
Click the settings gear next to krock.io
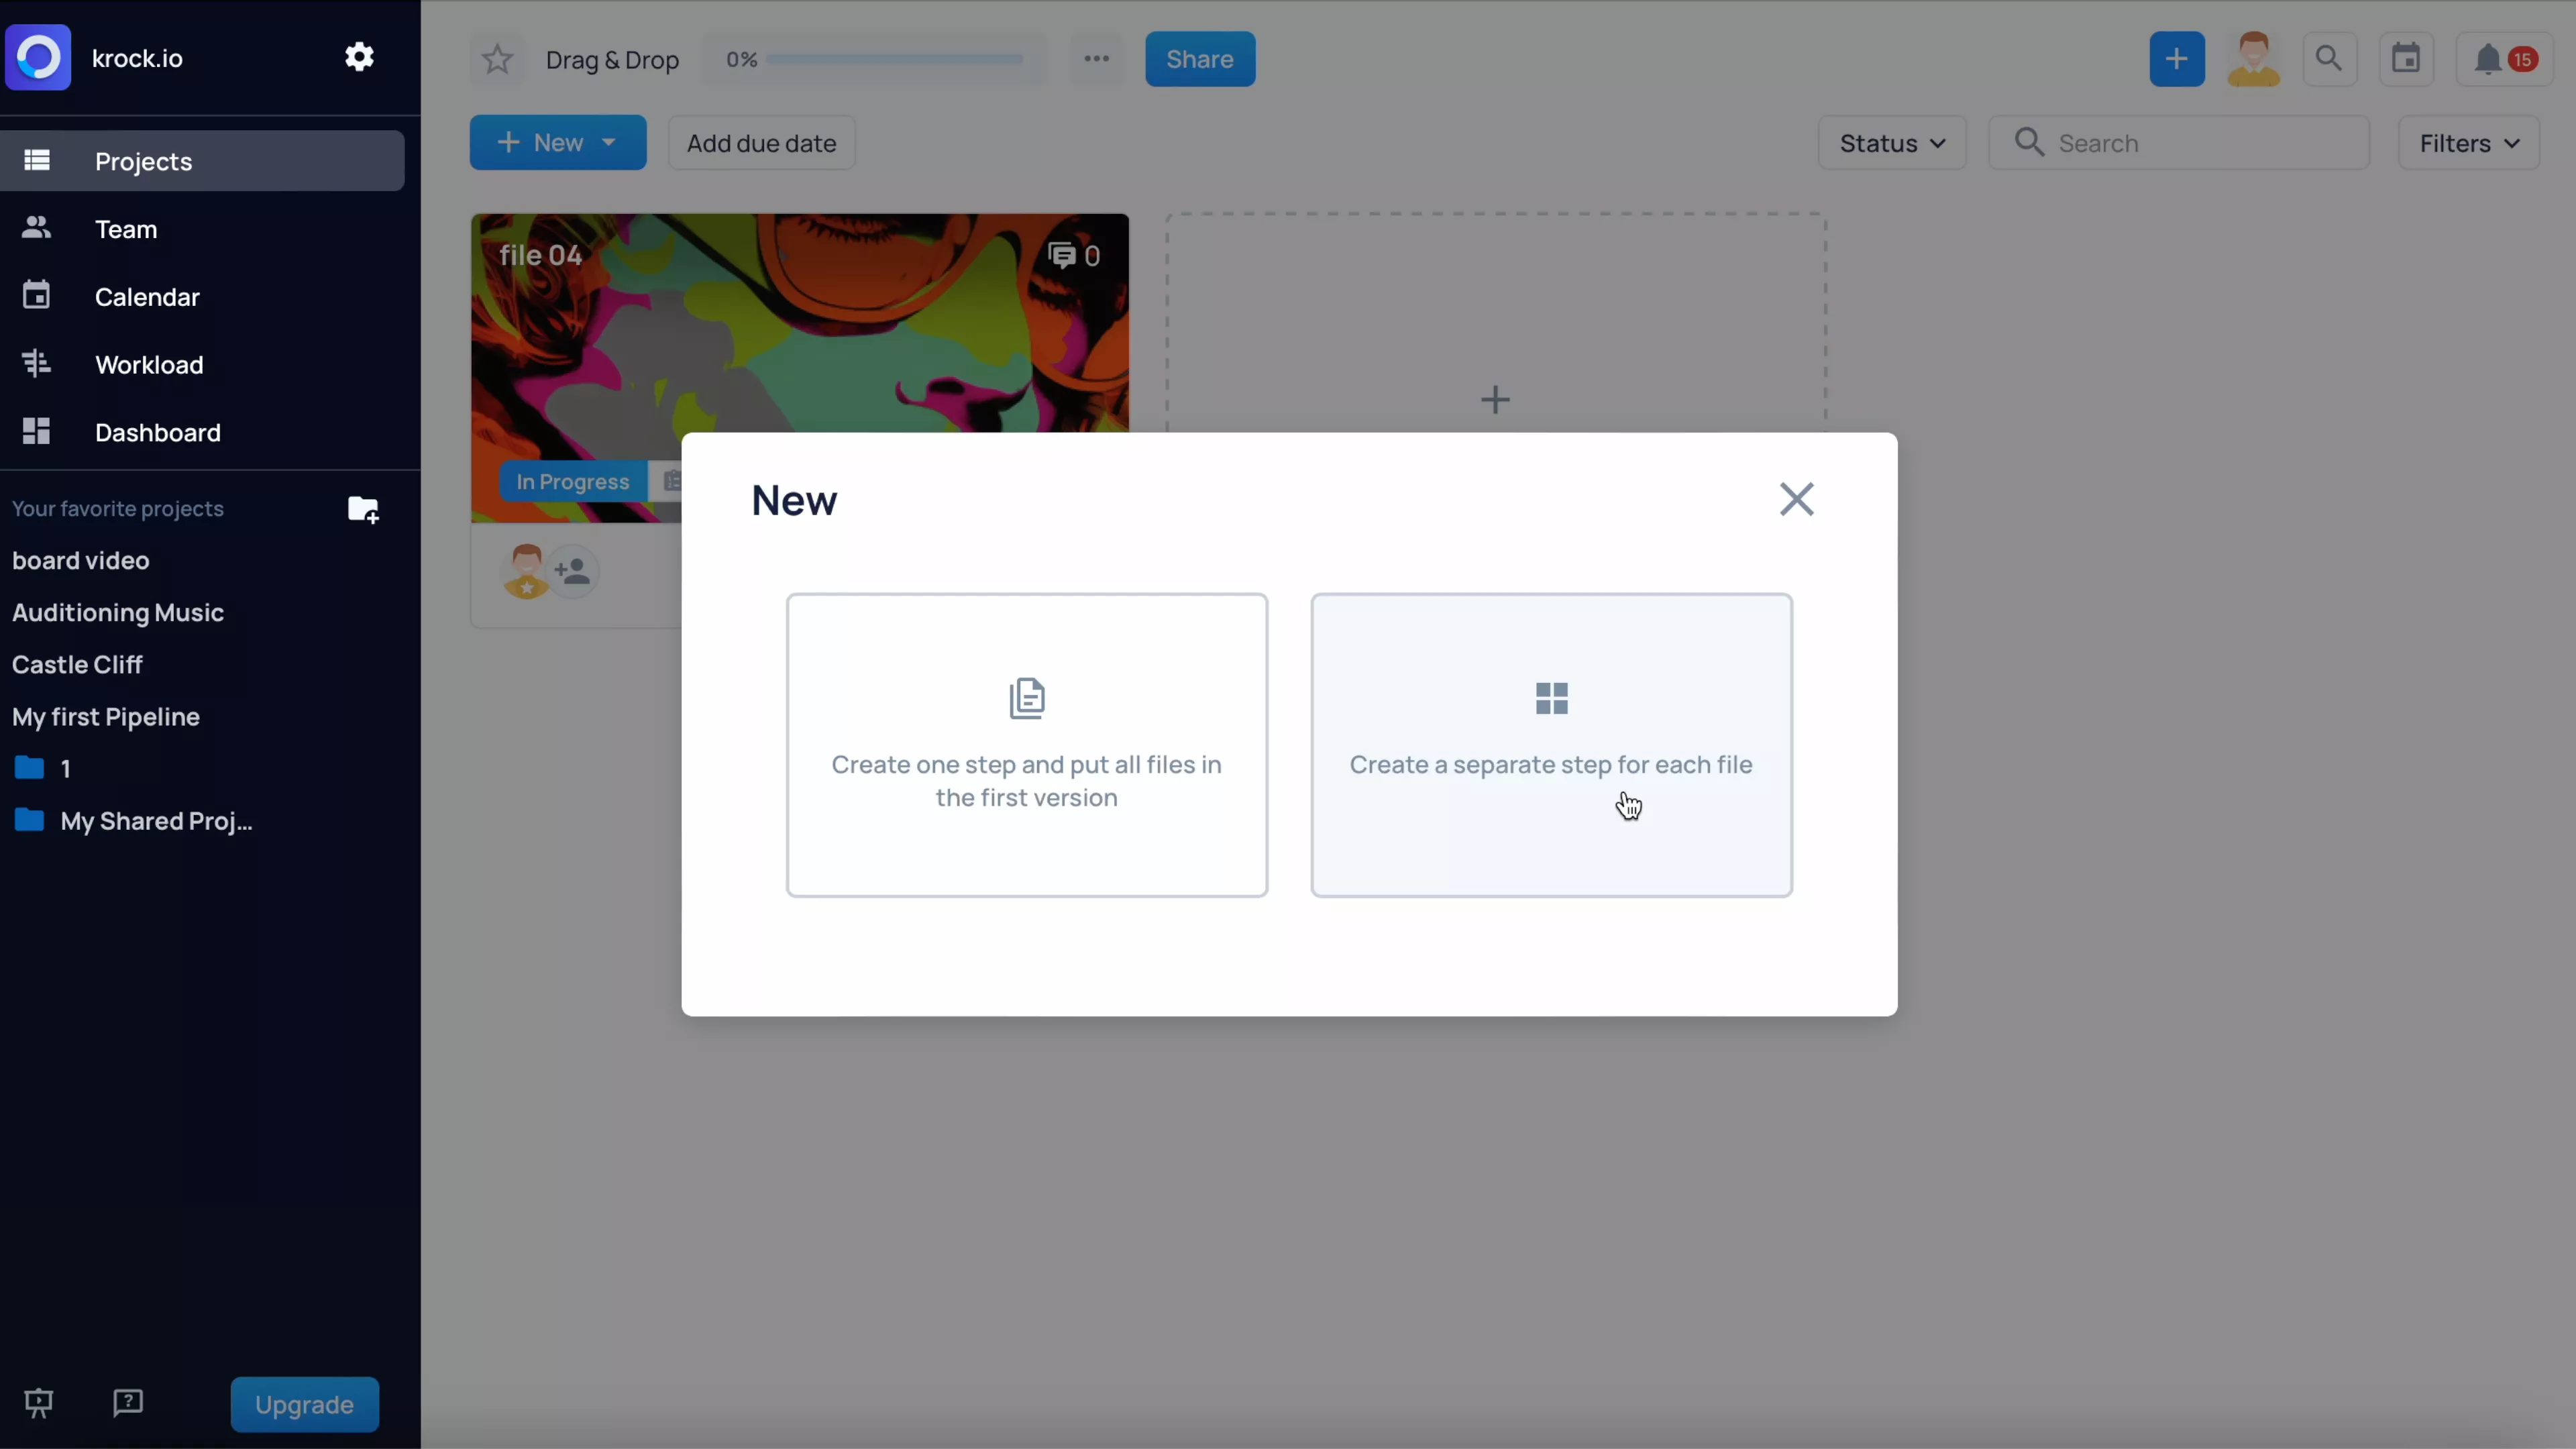point(359,57)
